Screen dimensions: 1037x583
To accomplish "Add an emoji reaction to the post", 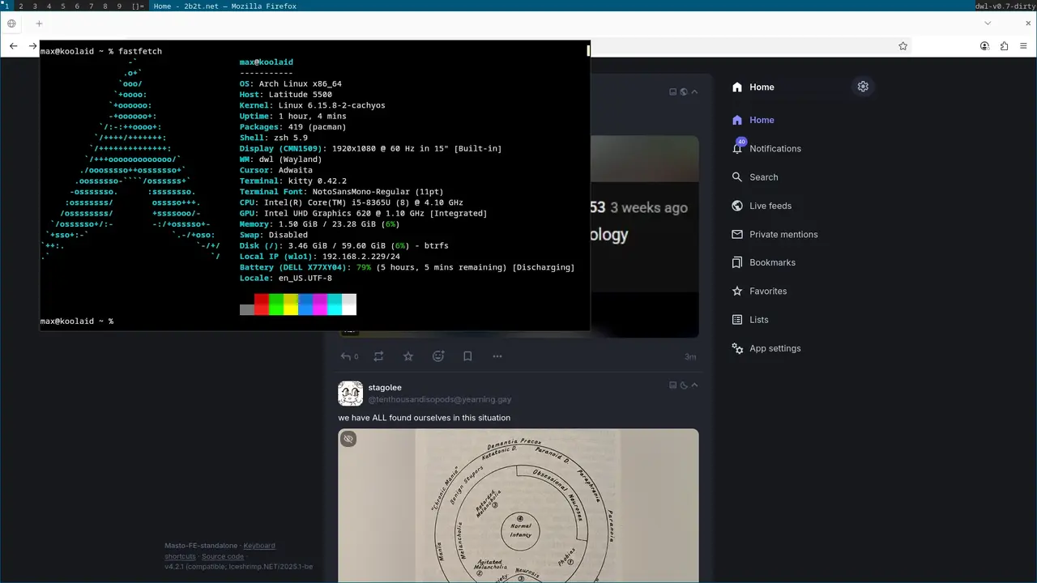I will click(x=438, y=356).
